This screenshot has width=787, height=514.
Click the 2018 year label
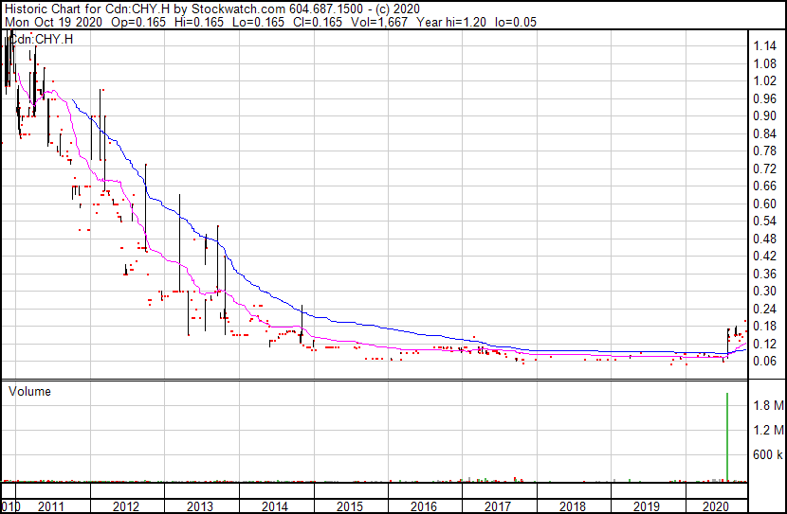coord(573,506)
